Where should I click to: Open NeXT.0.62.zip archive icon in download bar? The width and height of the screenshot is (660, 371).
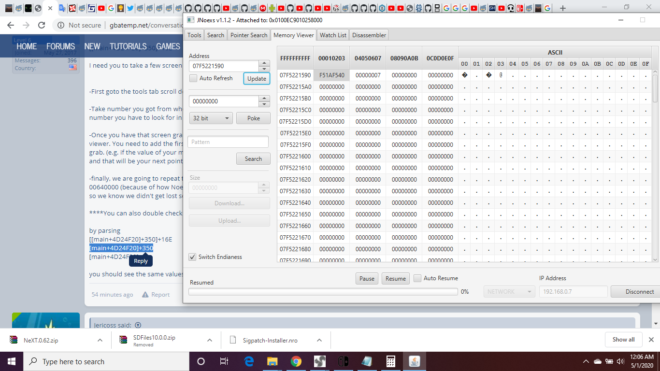[14, 340]
